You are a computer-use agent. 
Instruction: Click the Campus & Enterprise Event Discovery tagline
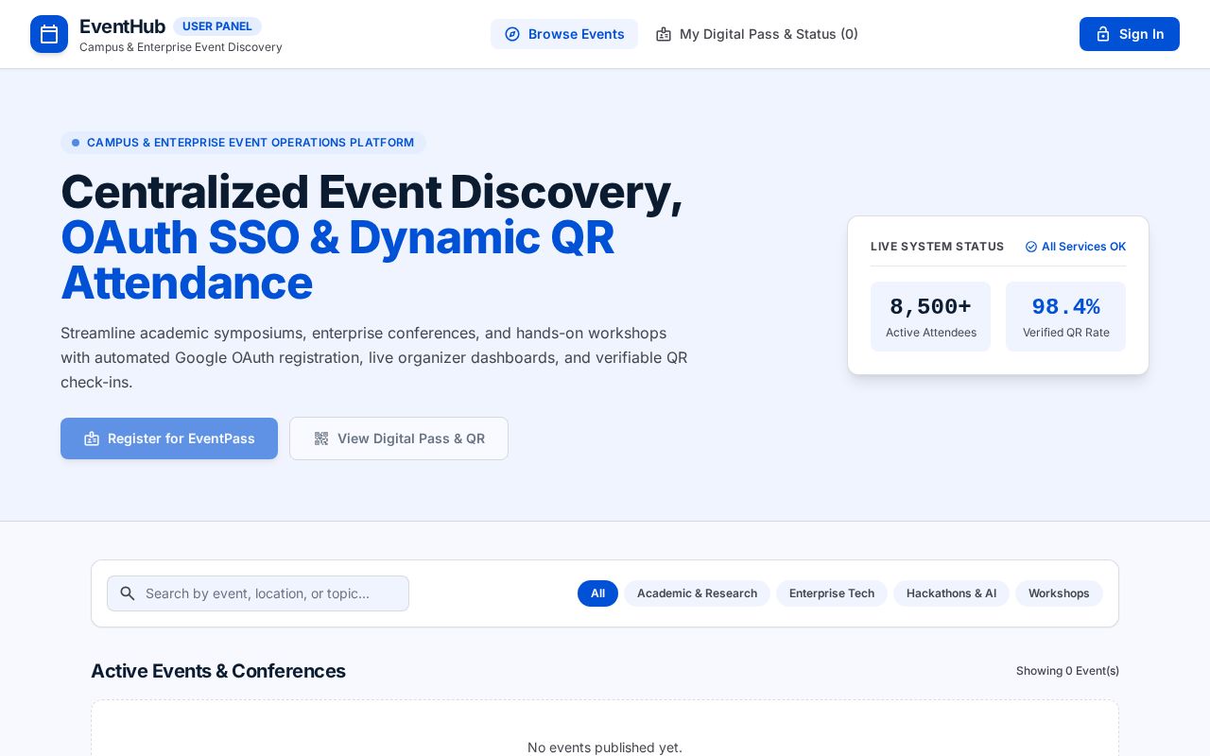pyautogui.click(x=181, y=47)
